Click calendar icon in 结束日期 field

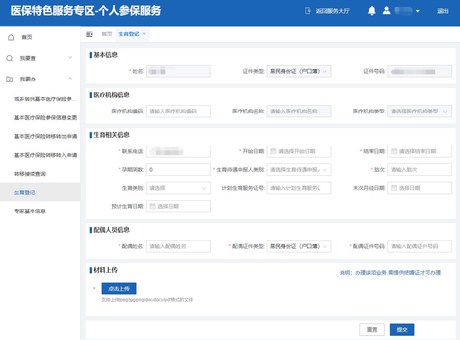(x=394, y=151)
